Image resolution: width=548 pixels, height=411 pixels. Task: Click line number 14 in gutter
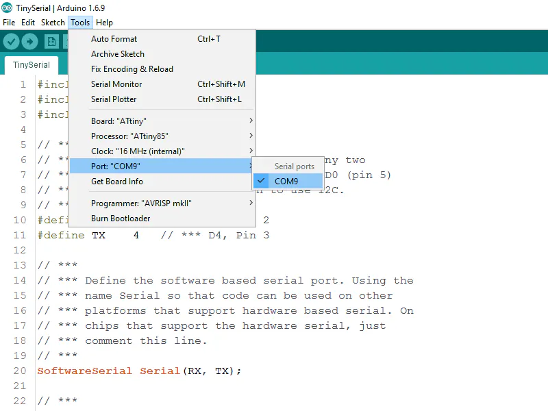20,280
